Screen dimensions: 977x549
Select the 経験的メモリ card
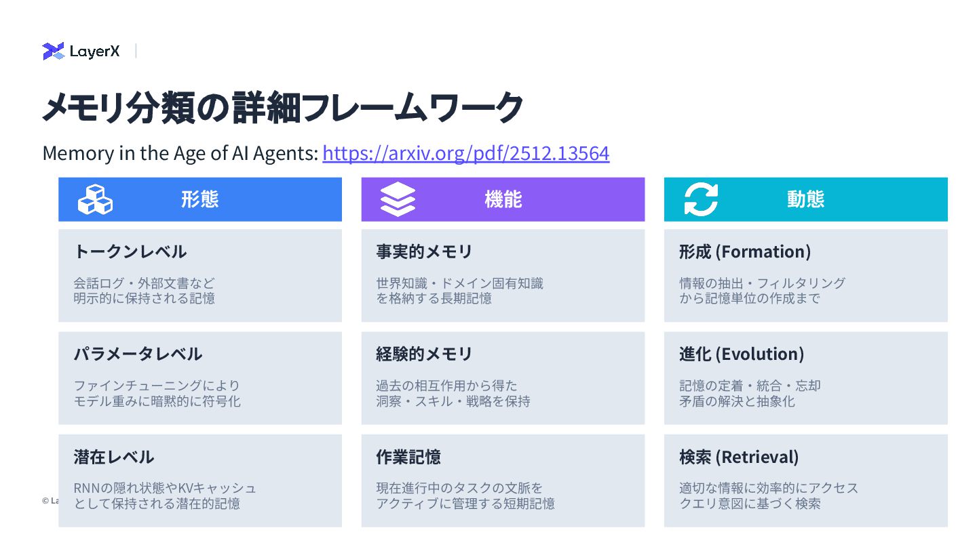point(503,378)
